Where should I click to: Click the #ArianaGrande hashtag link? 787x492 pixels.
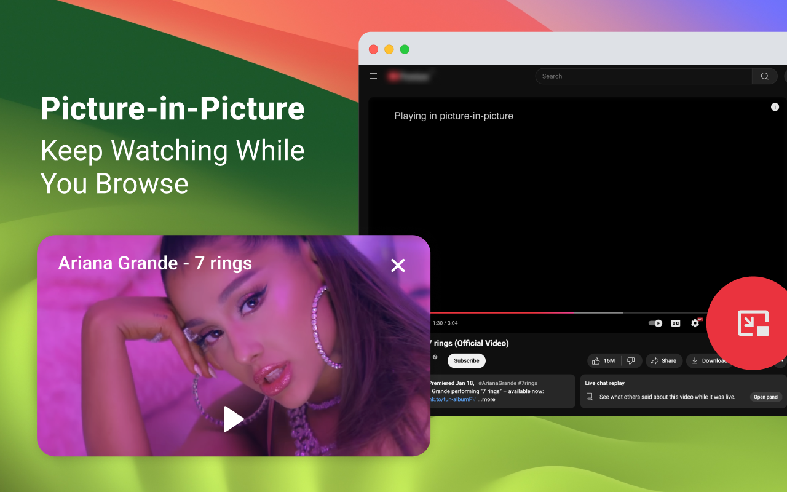[497, 383]
